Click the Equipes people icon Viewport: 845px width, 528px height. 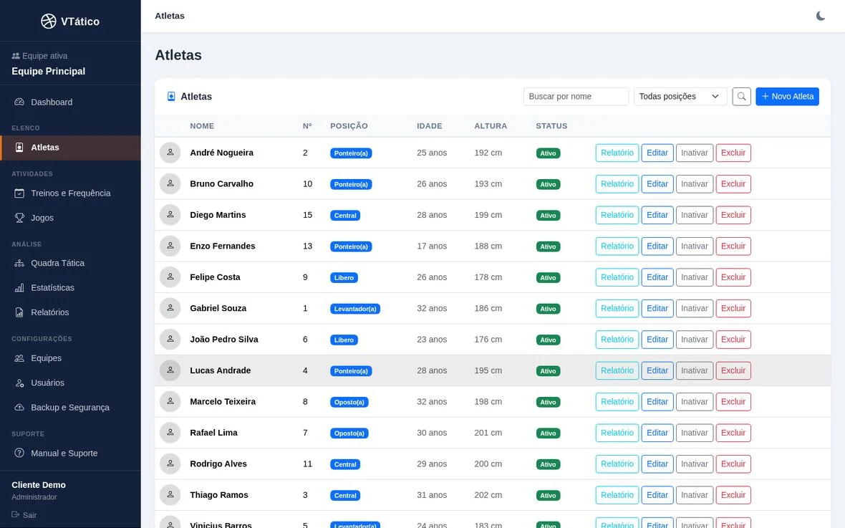[x=19, y=358]
